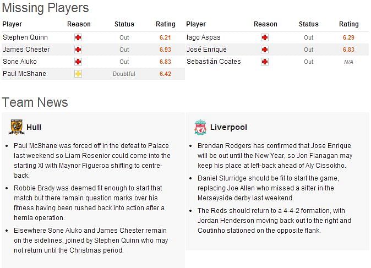Select José Enrique's 6.83 rating

coord(348,50)
